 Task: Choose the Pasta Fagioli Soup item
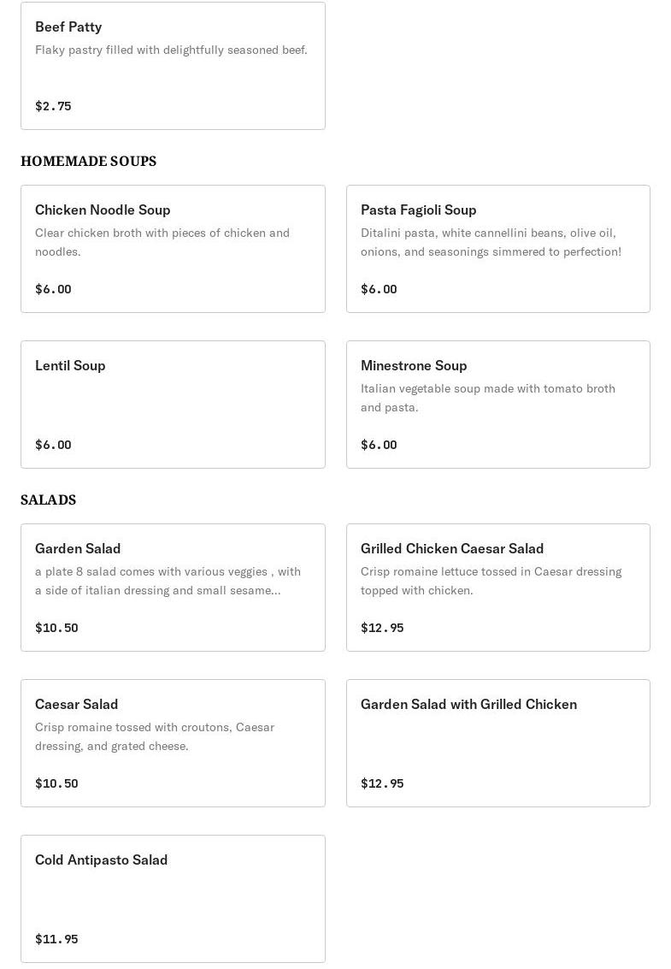pos(497,249)
